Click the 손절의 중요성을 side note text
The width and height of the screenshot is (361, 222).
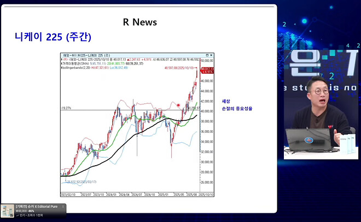click(237, 109)
